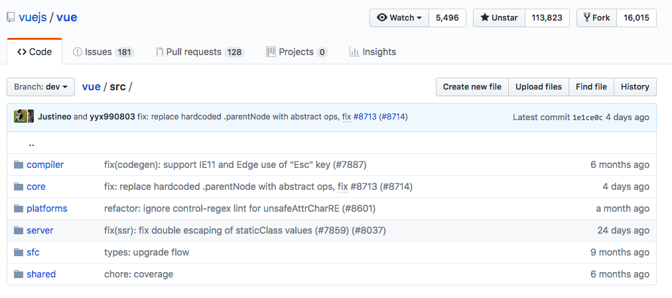Image resolution: width=672 pixels, height=298 pixels.
Task: Open the History of this directory
Action: tap(635, 87)
